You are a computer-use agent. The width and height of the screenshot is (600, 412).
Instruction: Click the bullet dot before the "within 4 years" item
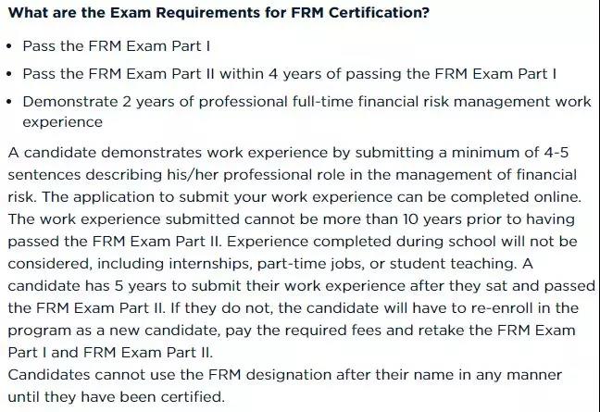(9, 73)
